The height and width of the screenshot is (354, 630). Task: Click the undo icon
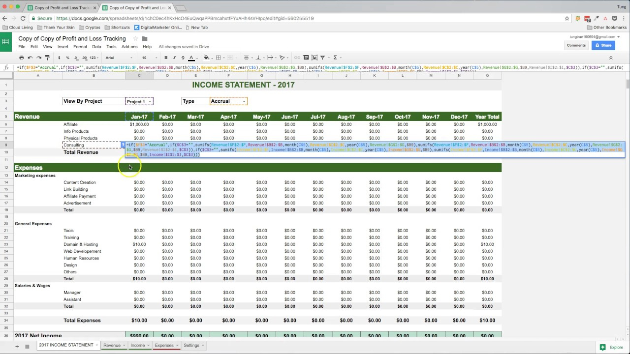click(x=30, y=58)
